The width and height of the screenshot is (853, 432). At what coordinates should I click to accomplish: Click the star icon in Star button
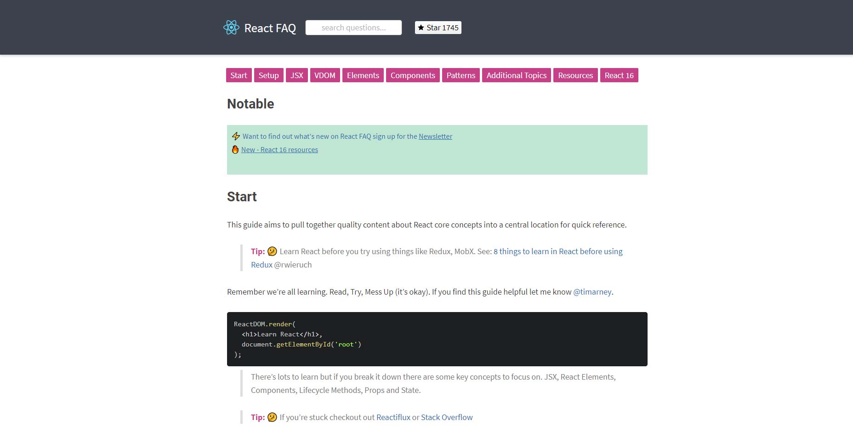pyautogui.click(x=421, y=28)
